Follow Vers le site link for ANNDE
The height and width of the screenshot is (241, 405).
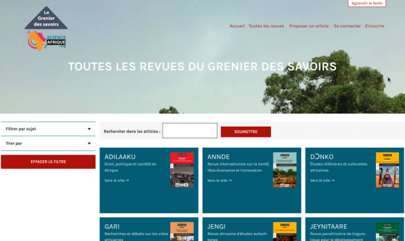click(219, 180)
